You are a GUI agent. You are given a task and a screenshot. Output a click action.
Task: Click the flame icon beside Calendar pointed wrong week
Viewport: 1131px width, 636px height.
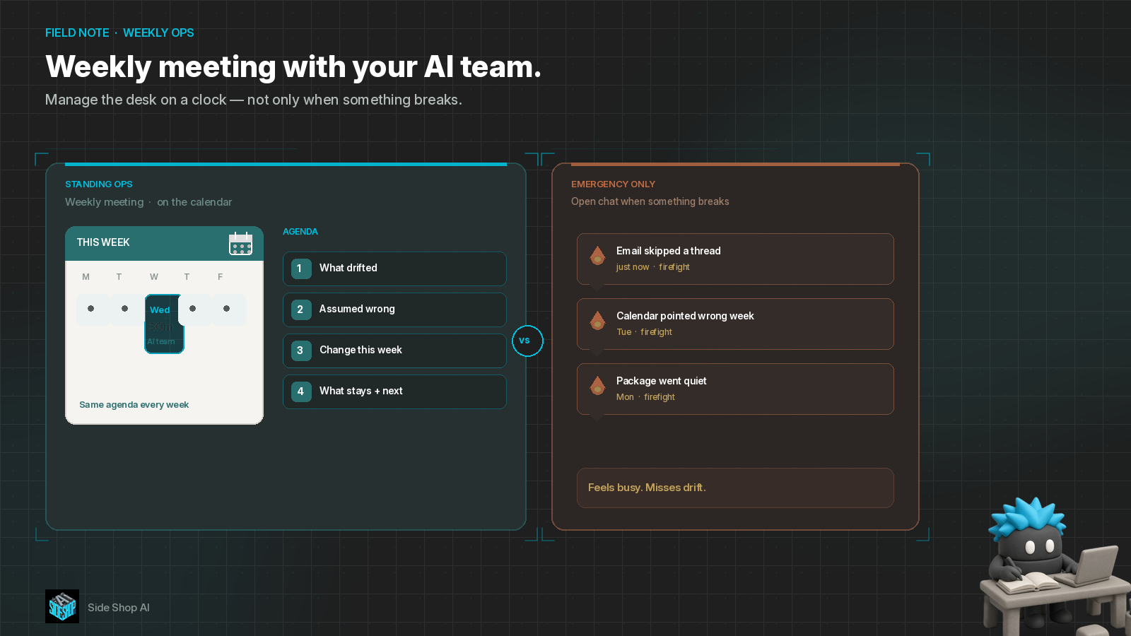click(597, 320)
